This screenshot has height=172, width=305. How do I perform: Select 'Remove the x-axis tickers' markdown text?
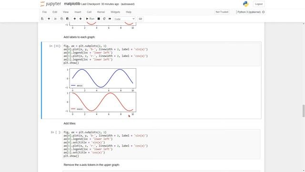[91, 165]
